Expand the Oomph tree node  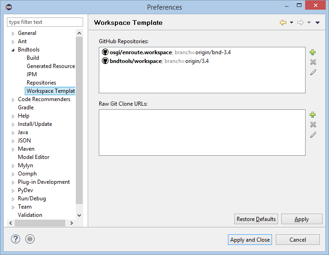coord(13,174)
